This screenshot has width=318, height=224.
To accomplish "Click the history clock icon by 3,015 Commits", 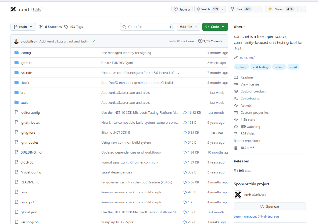I will (x=200, y=41).
